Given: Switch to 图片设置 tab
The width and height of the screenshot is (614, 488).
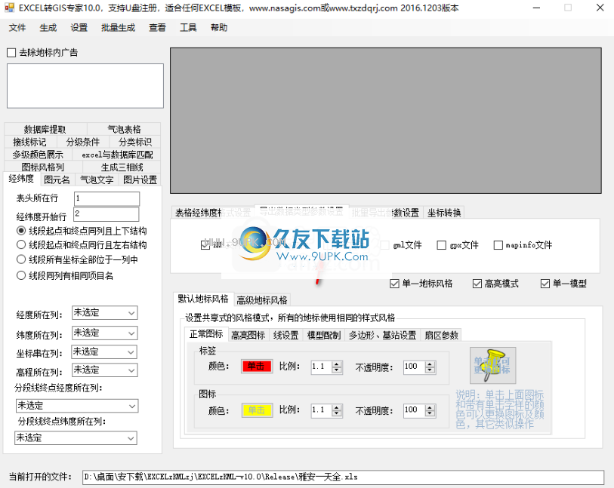Looking at the screenshot, I should tap(140, 180).
